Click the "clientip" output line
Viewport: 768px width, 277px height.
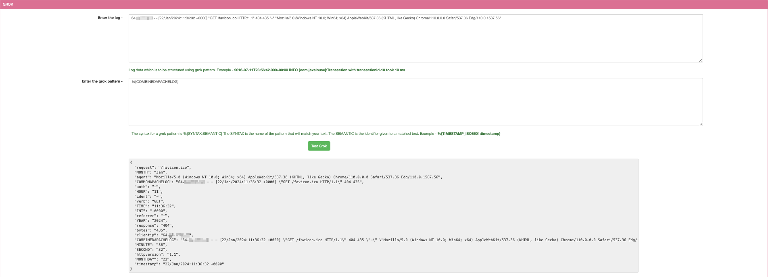pyautogui.click(x=164, y=235)
